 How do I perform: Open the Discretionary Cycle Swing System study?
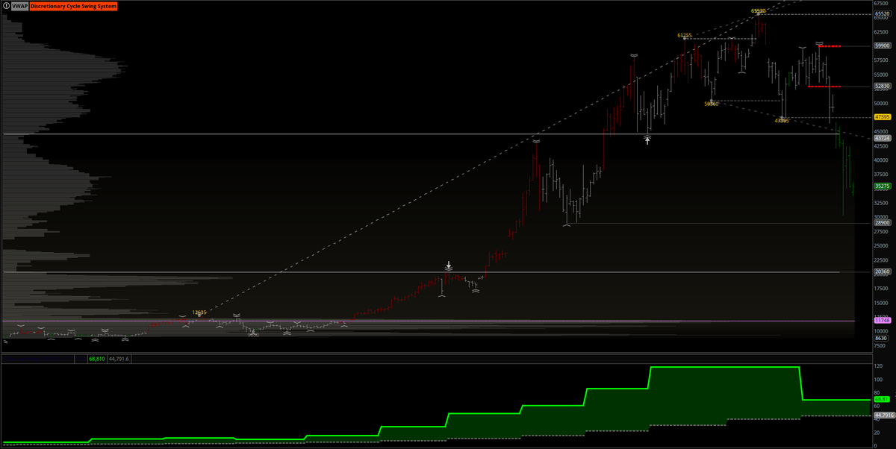coord(73,5)
